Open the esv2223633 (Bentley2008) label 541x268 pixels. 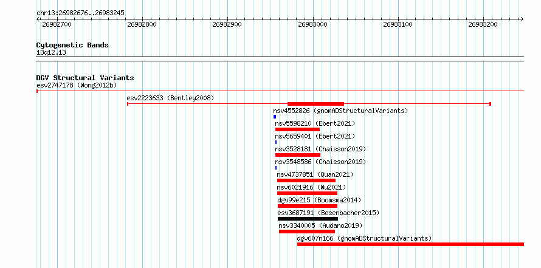tap(170, 98)
